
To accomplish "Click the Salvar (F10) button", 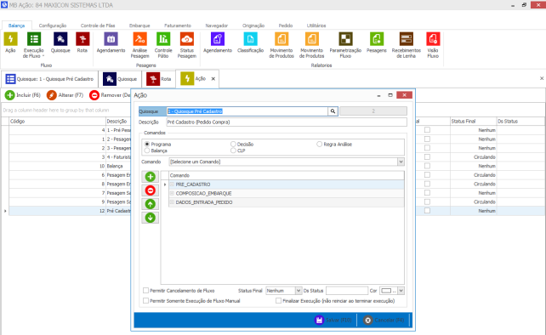I will click(333, 320).
